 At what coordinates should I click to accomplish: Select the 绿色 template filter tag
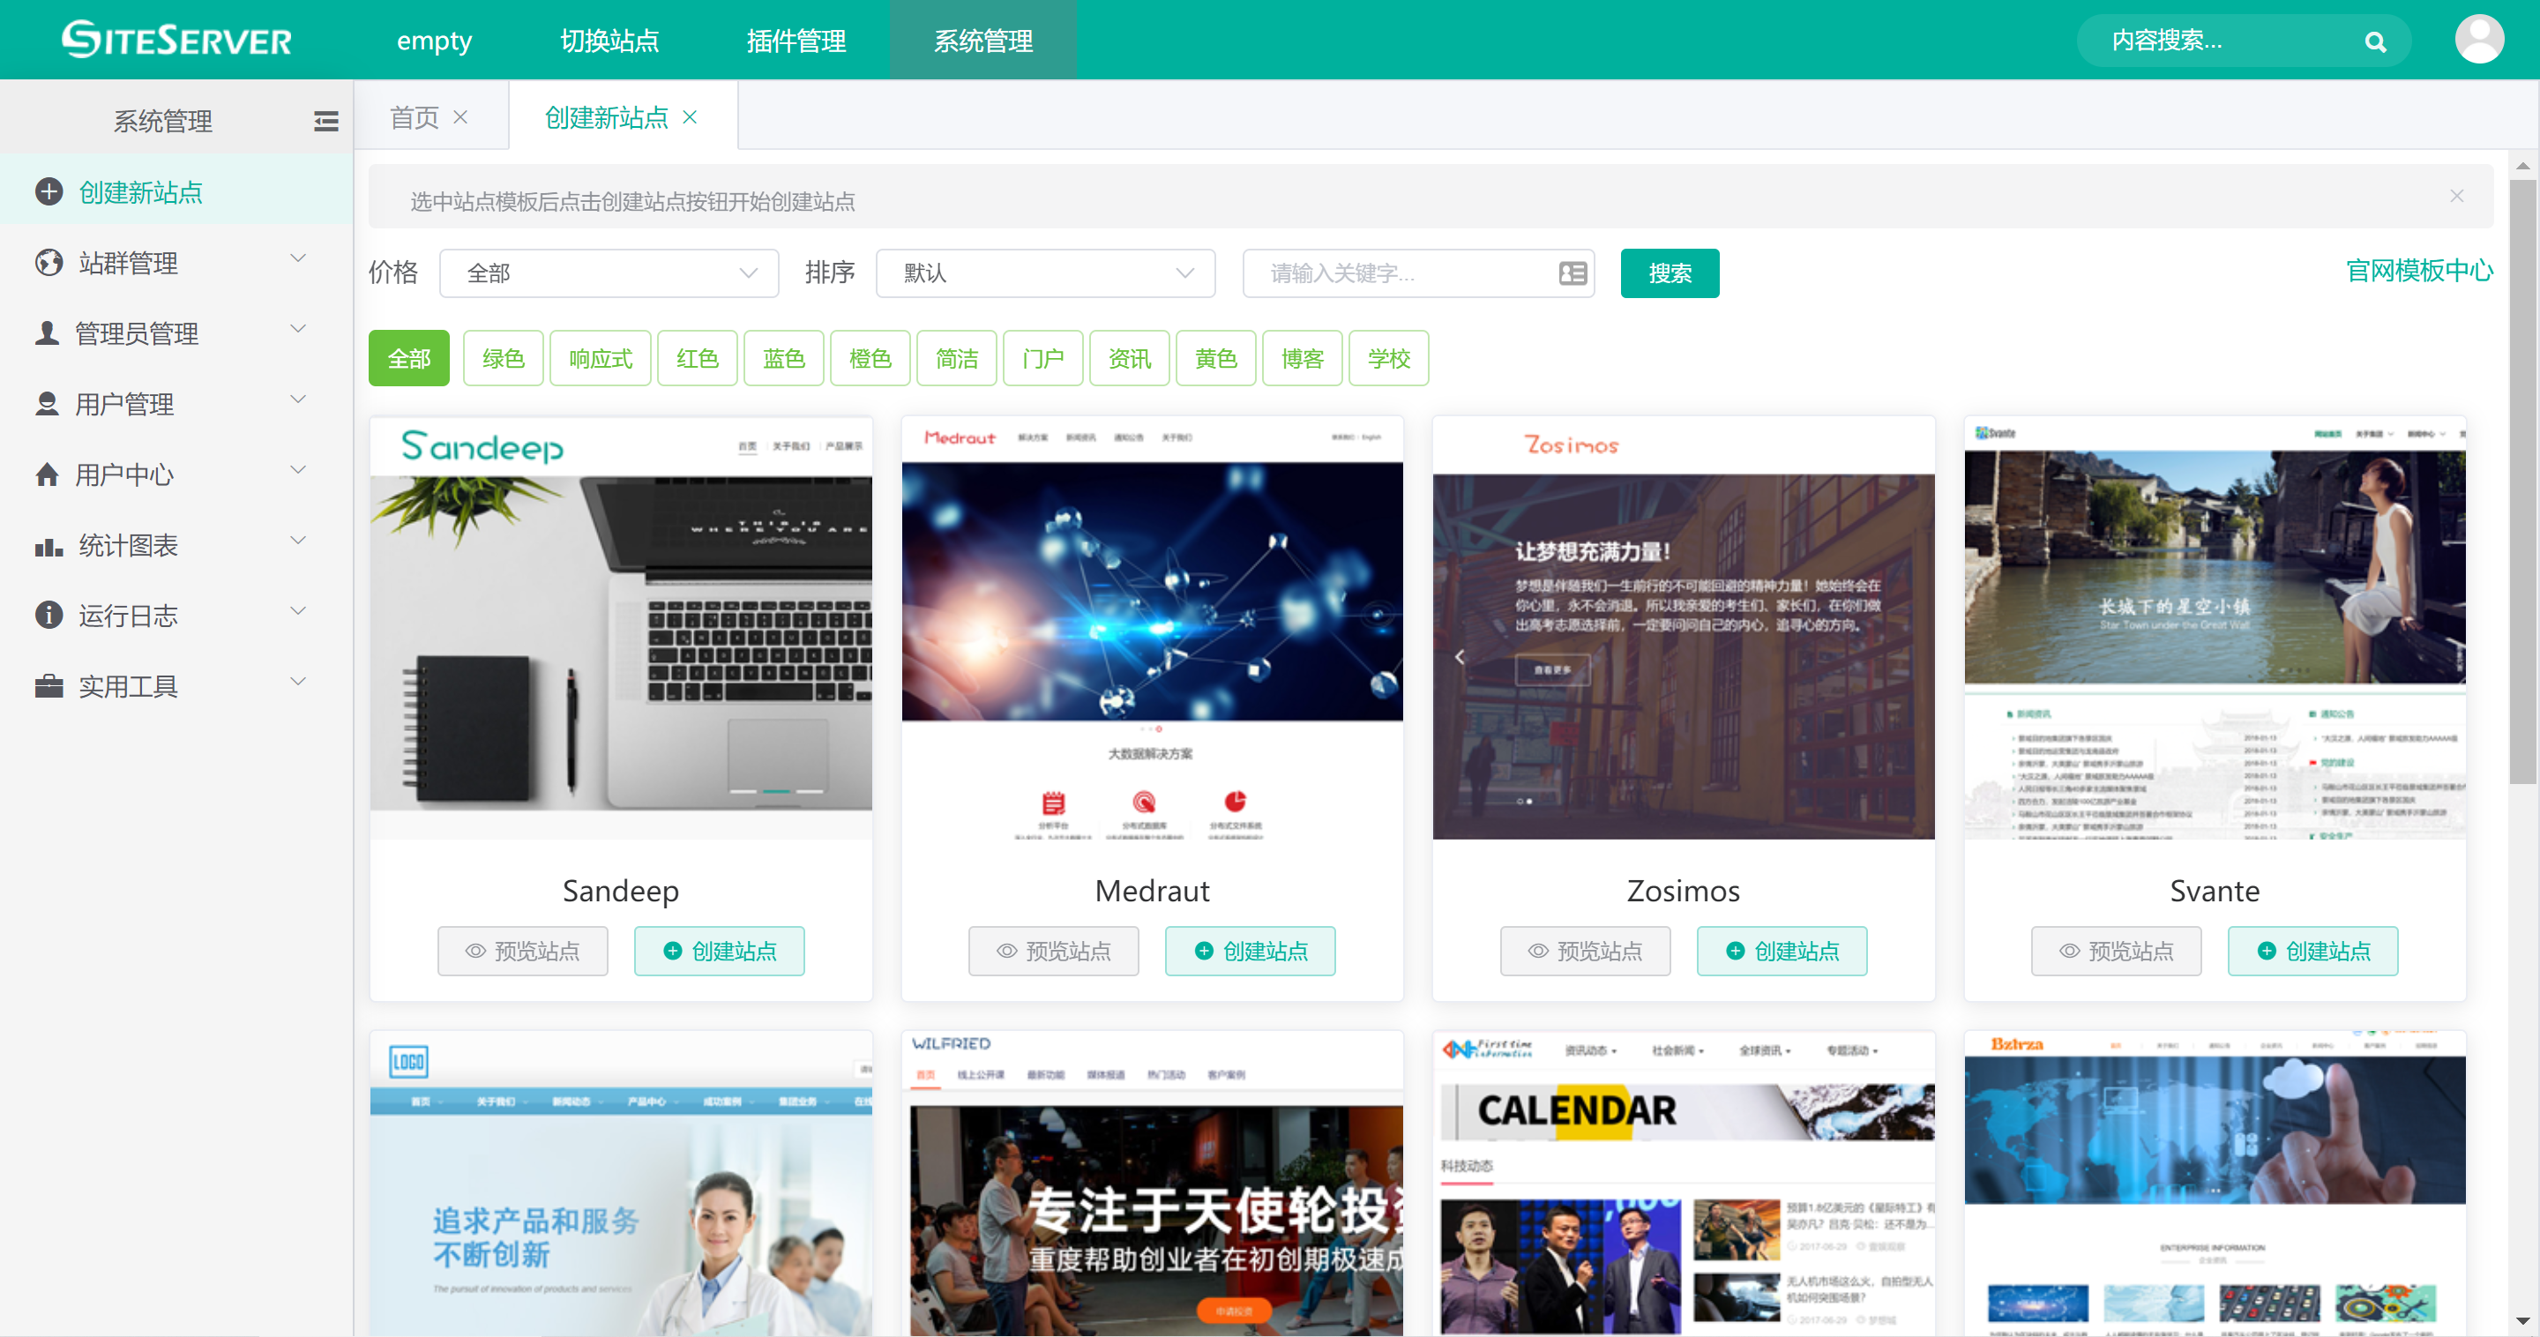502,358
